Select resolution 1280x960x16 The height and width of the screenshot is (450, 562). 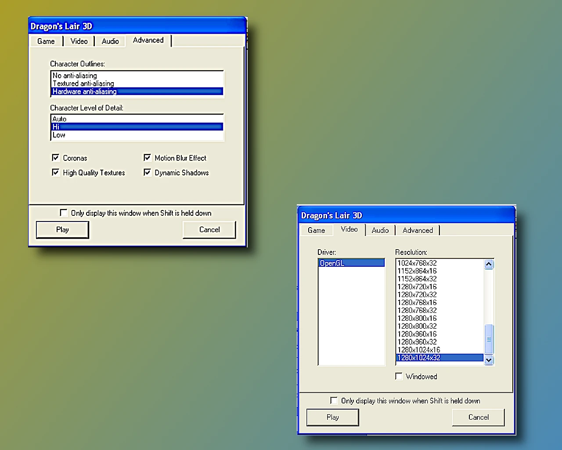440,334
